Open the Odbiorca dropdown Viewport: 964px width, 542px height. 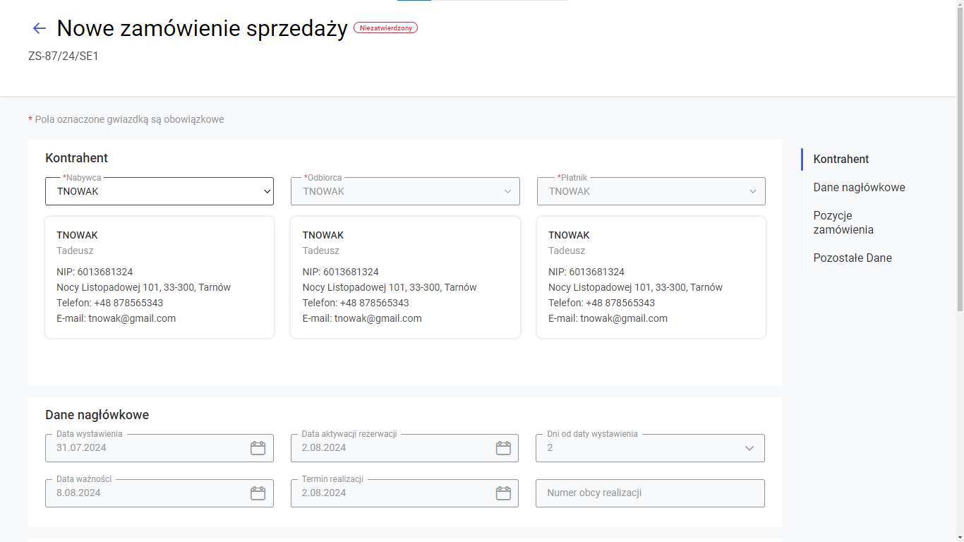click(405, 191)
